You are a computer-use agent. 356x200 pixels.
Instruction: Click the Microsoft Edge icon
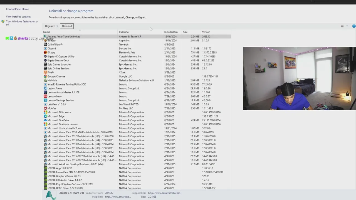coord(45,116)
